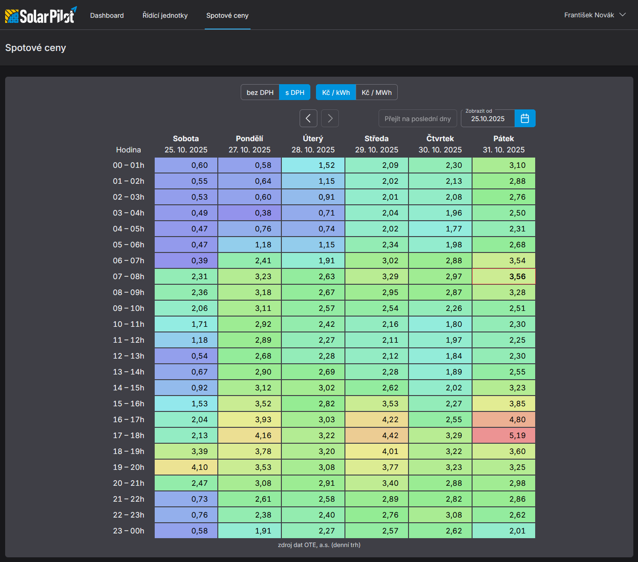Switch units to Kč / kWh
Image resolution: width=638 pixels, height=562 pixels.
click(x=336, y=93)
